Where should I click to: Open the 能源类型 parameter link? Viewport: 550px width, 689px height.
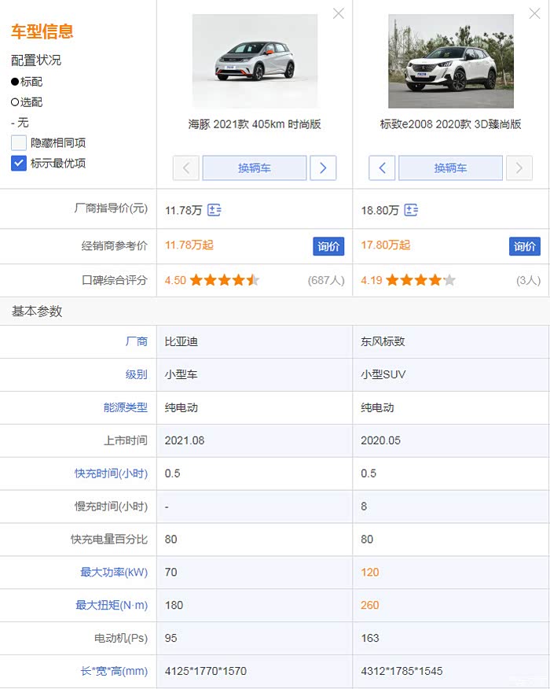click(125, 407)
